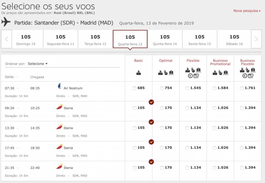Image resolution: width=265 pixels, height=183 pixels.
Task: Select Flexible fare 1.134 on 17:45 flight
Action: point(187,148)
